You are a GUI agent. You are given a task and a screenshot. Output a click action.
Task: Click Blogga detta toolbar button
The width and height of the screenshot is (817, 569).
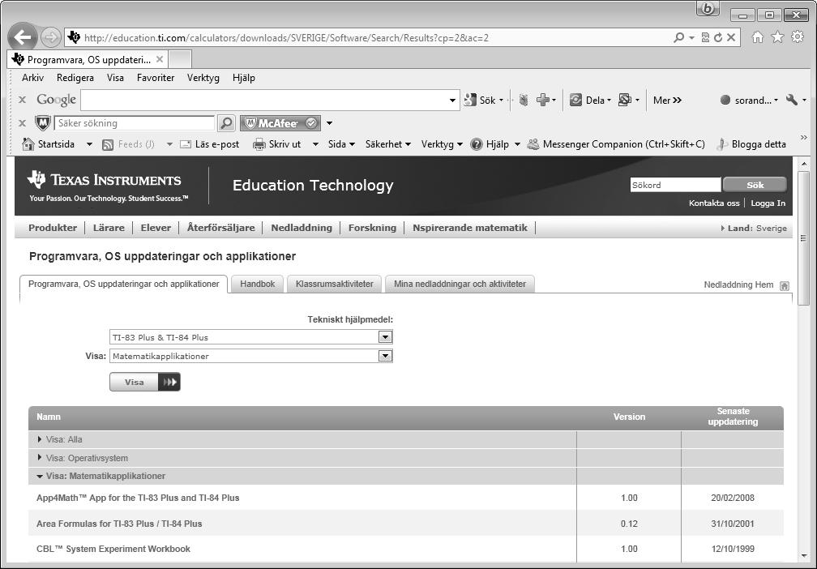(751, 144)
